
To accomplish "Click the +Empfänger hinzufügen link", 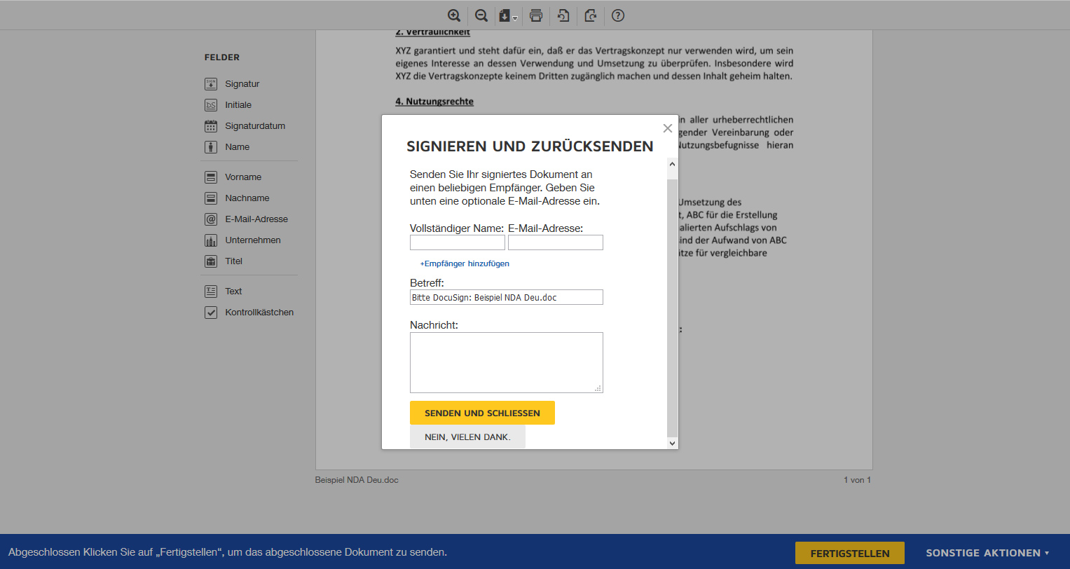I will pos(465,263).
